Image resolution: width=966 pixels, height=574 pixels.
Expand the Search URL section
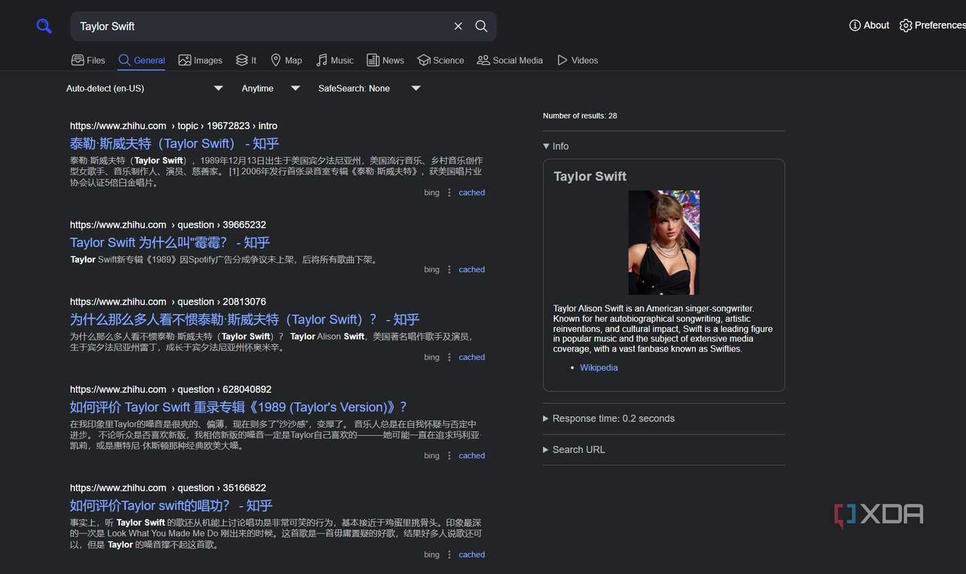pos(574,450)
